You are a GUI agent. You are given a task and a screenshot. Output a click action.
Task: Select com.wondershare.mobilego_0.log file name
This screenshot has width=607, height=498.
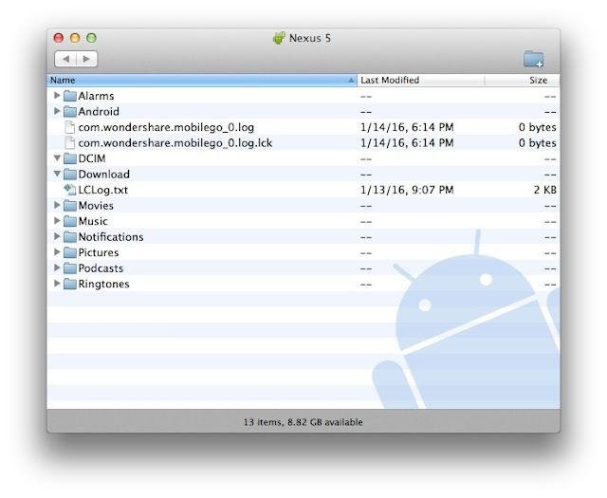pyautogui.click(x=166, y=127)
